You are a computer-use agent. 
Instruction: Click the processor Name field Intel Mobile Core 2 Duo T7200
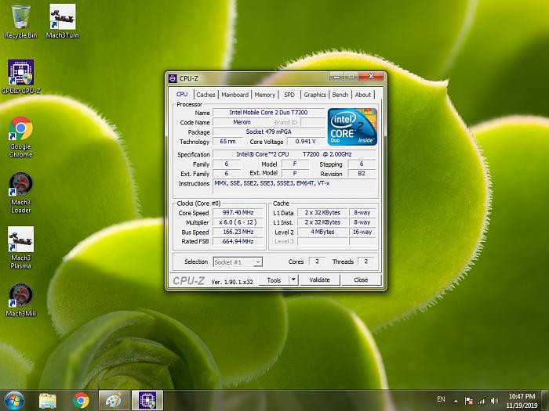[x=268, y=113]
